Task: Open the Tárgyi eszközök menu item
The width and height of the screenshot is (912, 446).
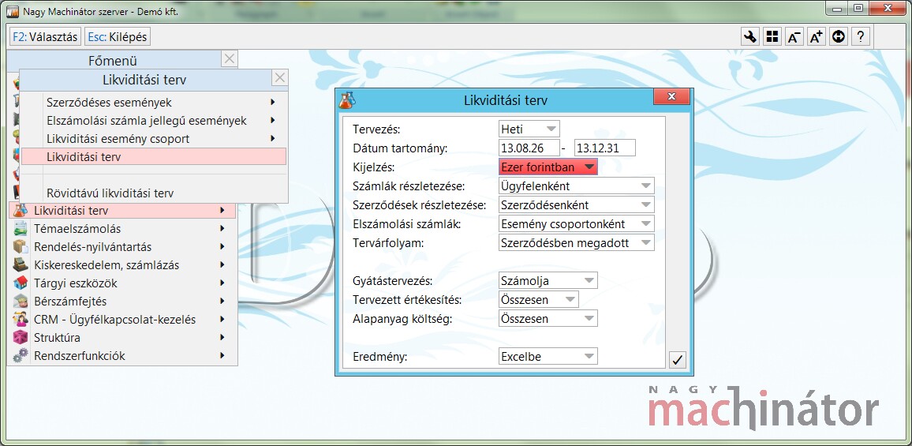Action: click(x=122, y=283)
